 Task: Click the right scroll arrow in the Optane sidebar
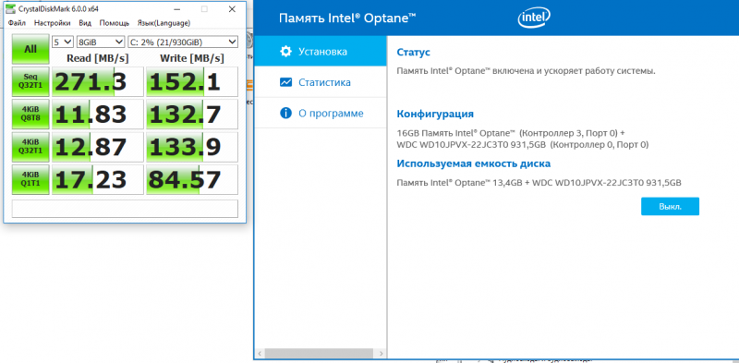(x=382, y=353)
